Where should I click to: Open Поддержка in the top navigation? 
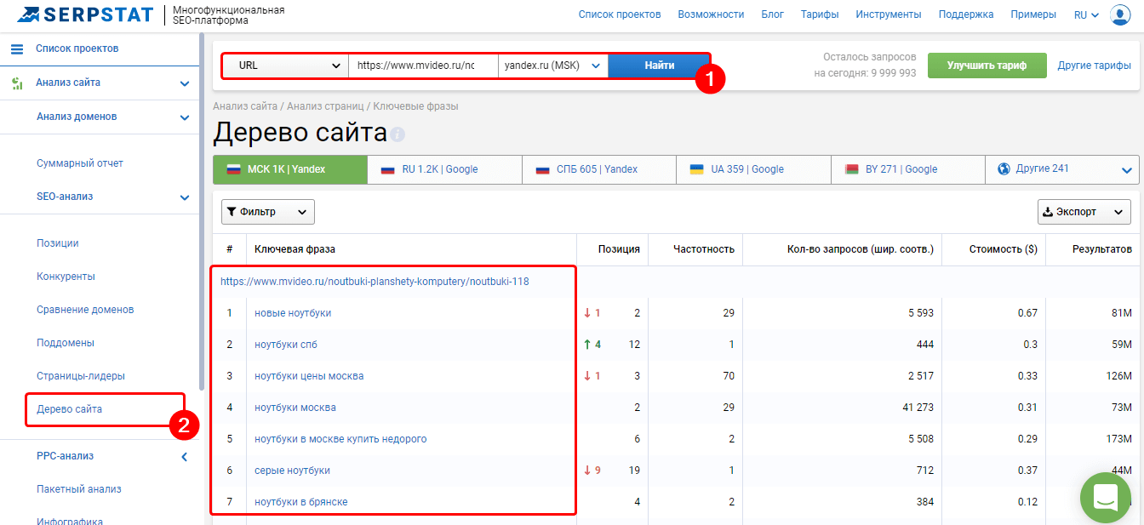(x=966, y=14)
